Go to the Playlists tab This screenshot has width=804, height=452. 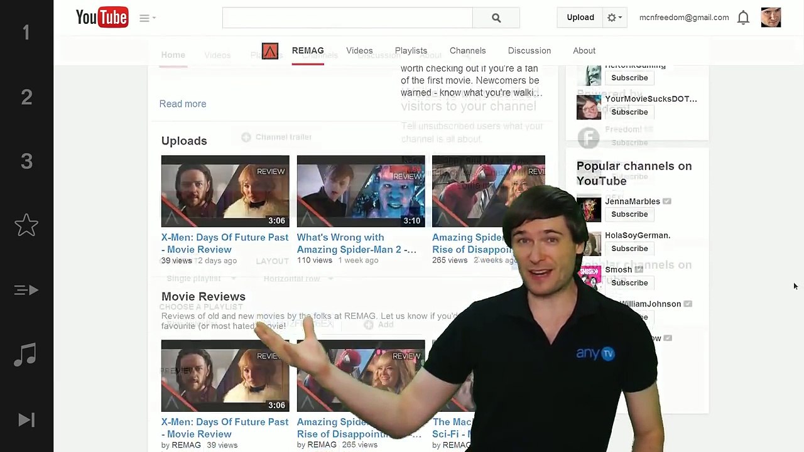[411, 51]
